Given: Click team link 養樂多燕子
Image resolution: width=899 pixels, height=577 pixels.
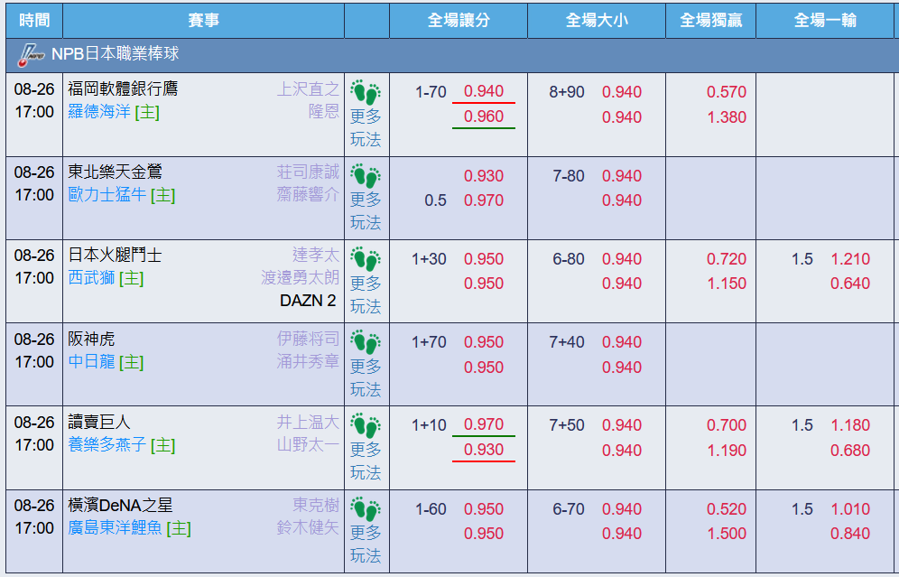Looking at the screenshot, I should [x=107, y=445].
